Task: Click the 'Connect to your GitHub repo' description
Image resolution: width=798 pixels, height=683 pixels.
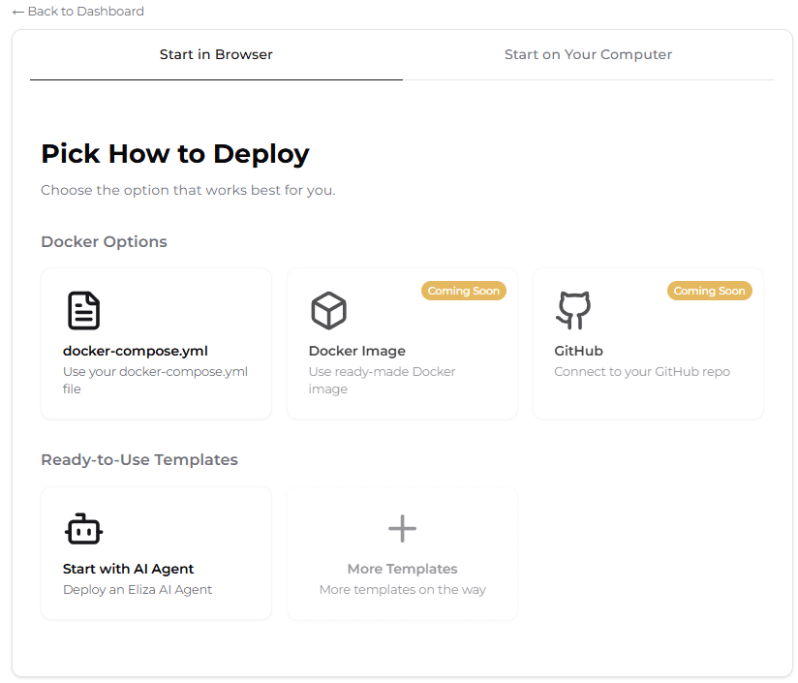Action: click(x=642, y=372)
